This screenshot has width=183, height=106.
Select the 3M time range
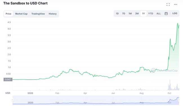(137, 13)
